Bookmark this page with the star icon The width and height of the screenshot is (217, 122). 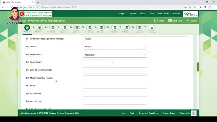point(195,7)
